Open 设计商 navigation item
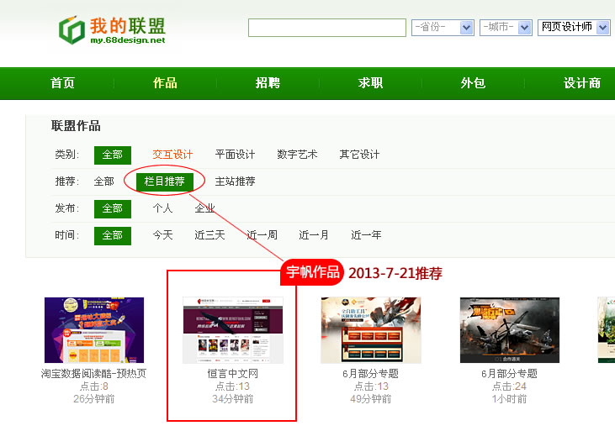The width and height of the screenshot is (615, 431). tap(582, 83)
